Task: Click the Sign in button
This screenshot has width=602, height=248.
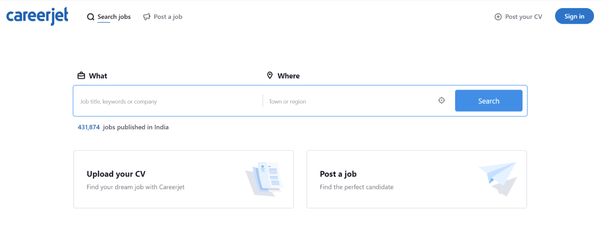Action: (x=574, y=16)
